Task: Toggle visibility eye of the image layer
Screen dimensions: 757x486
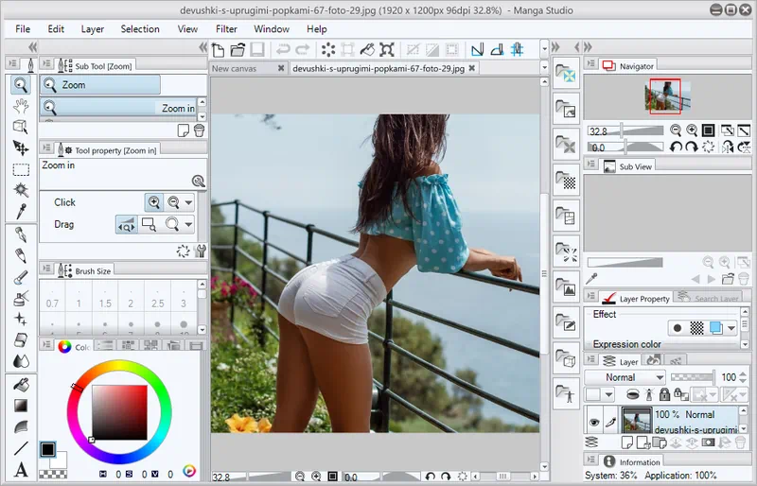Action: click(x=594, y=423)
